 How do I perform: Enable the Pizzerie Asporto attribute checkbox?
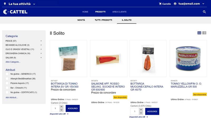[x=7, y=83]
